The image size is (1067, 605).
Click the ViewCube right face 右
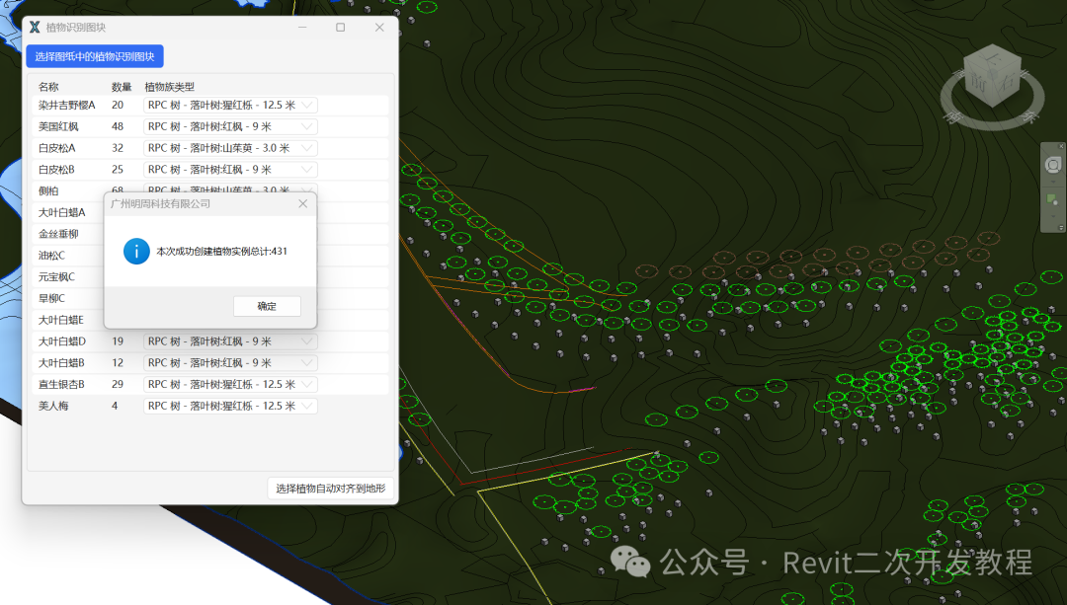(x=1006, y=82)
